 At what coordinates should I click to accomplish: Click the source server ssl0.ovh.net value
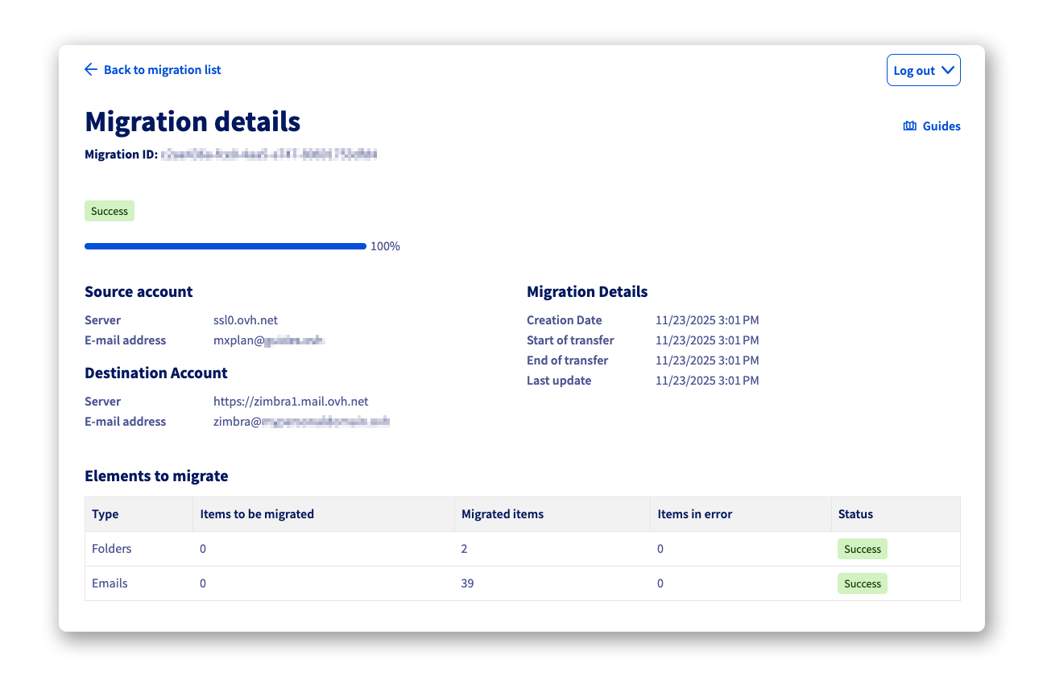pyautogui.click(x=246, y=320)
